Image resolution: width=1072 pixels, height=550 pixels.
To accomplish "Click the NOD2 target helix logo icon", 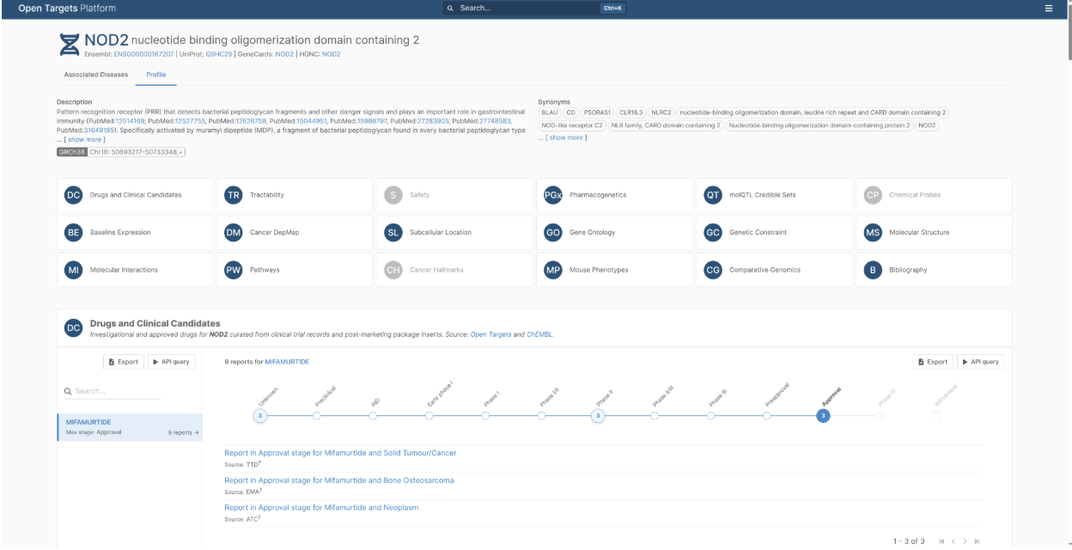I will [x=69, y=44].
